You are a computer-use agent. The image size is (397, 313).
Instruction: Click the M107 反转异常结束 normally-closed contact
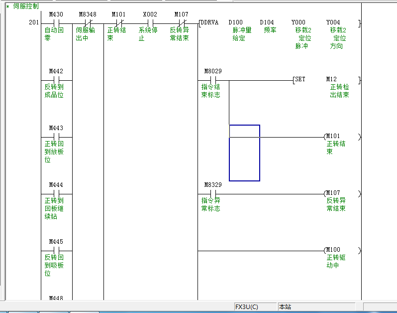[x=181, y=23]
